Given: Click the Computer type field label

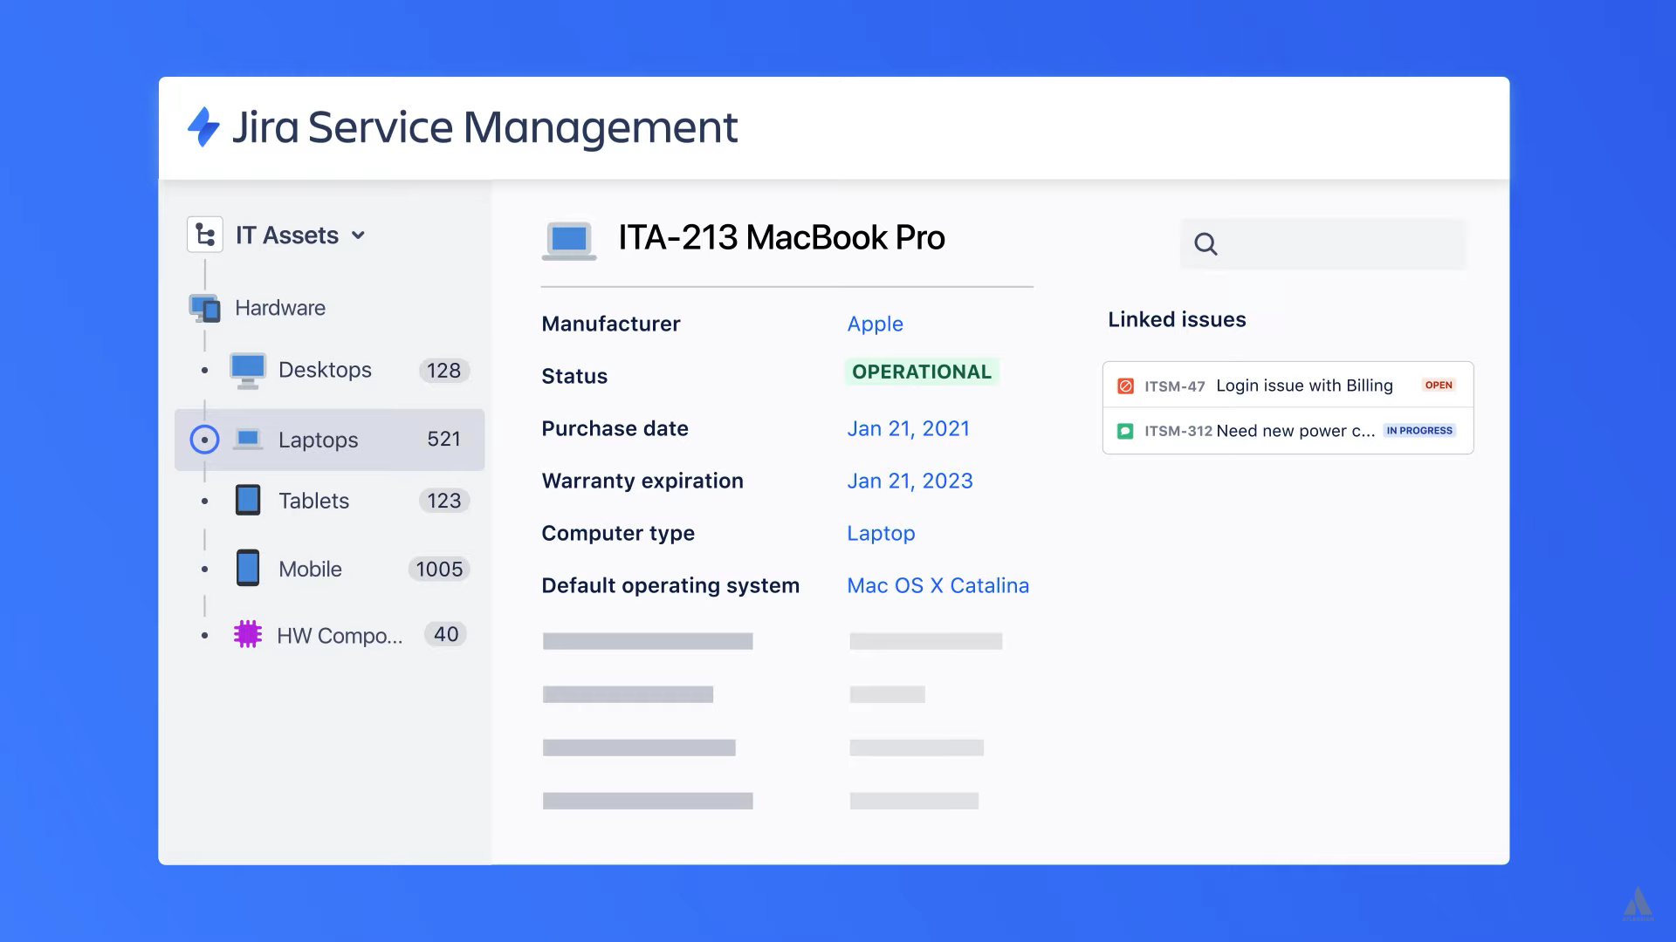Looking at the screenshot, I should click(617, 533).
